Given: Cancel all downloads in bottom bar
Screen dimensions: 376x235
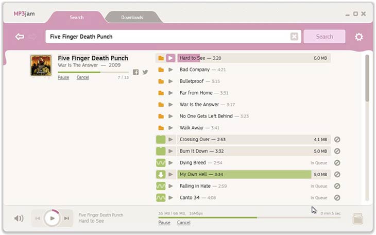Looking at the screenshot, I should point(184,223).
